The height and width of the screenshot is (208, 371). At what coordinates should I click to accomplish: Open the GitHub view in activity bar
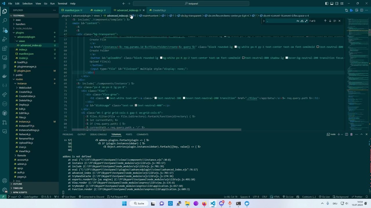click(5, 113)
